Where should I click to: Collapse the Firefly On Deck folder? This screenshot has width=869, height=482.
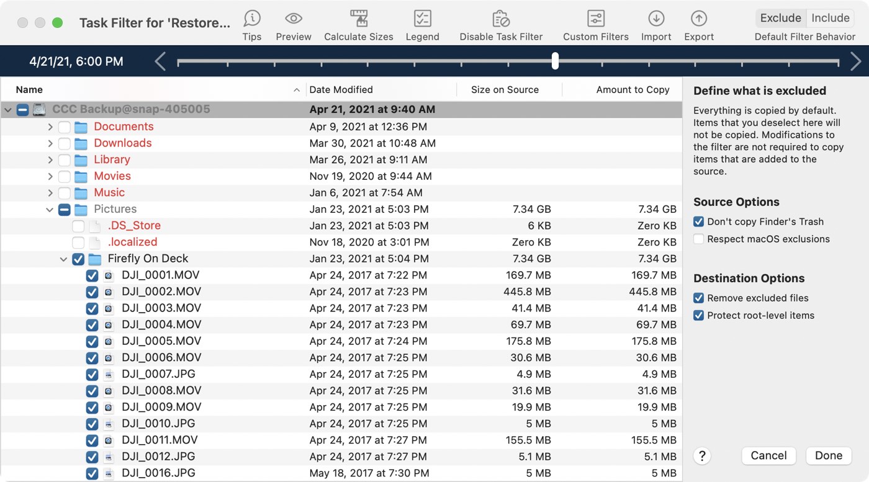pos(63,259)
